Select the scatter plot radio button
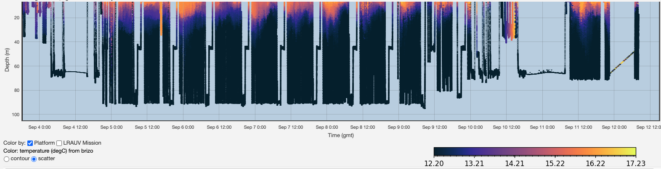661x169 pixels. [34, 159]
